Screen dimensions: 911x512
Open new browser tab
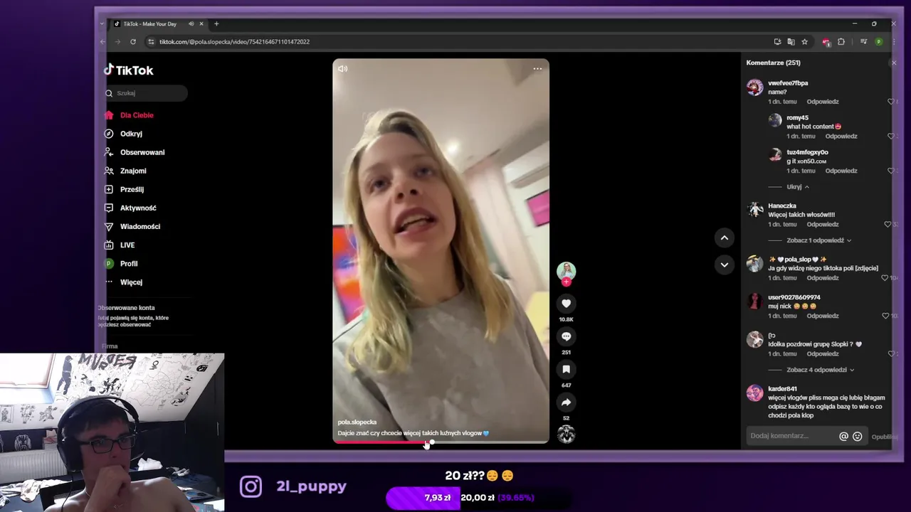216,23
